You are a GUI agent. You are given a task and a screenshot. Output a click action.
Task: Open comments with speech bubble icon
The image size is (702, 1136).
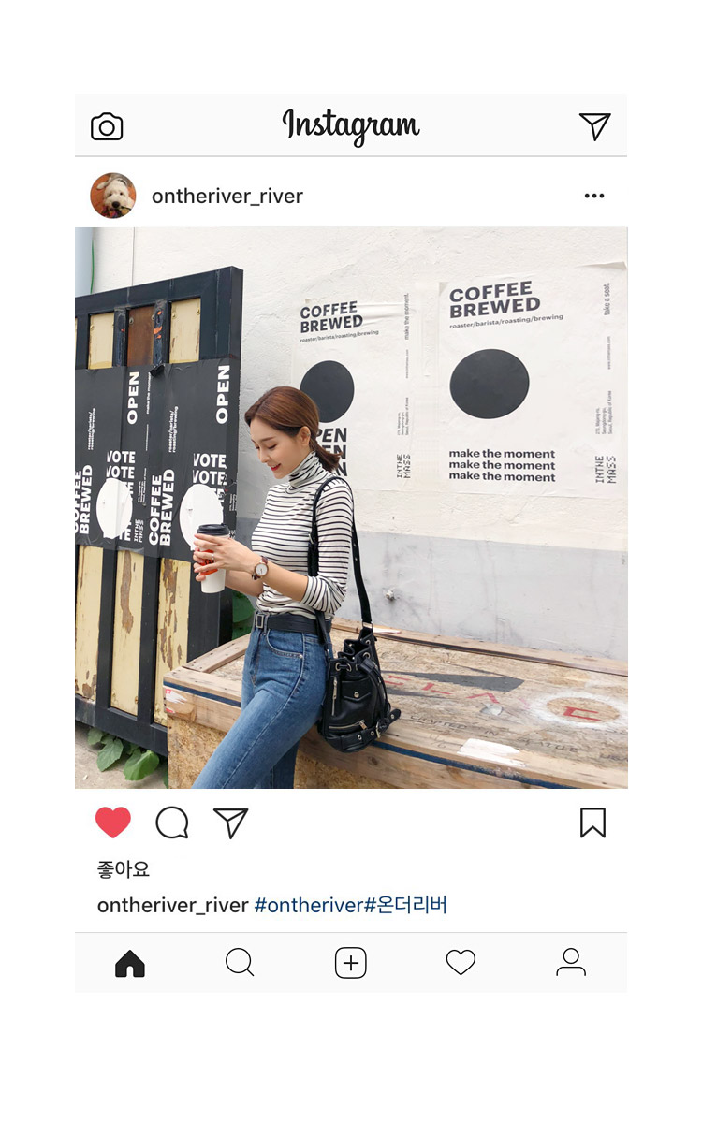(172, 823)
